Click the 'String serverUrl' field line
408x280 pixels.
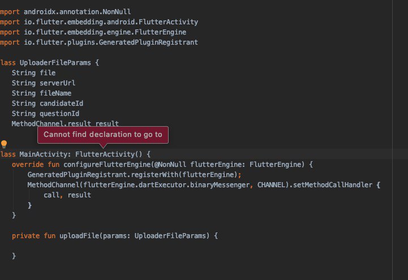point(44,83)
